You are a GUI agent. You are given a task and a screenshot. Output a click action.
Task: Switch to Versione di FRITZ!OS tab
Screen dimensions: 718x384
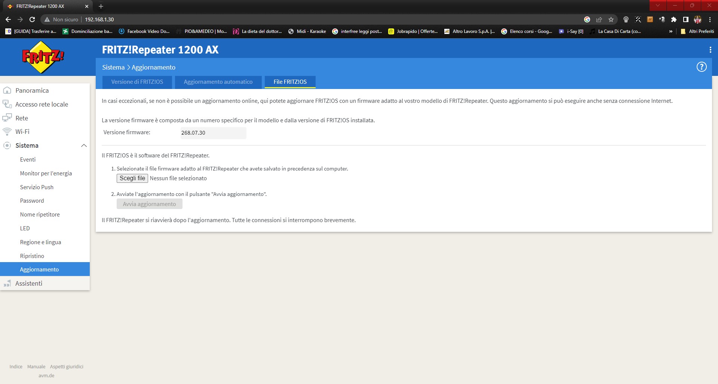coord(137,82)
